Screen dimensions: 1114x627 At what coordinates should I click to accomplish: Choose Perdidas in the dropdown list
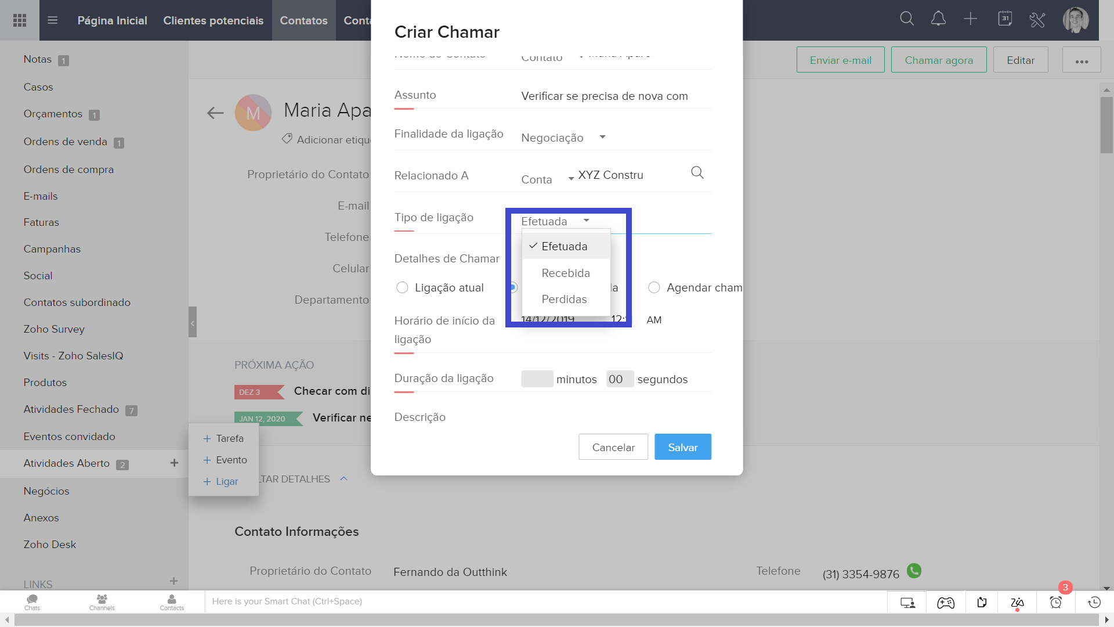(564, 299)
